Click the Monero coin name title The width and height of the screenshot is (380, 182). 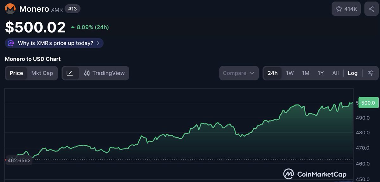click(34, 9)
